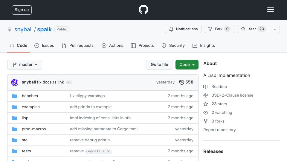287x161 pixels.
Task: Click the snyball author name in commit row
Action: click(29, 82)
